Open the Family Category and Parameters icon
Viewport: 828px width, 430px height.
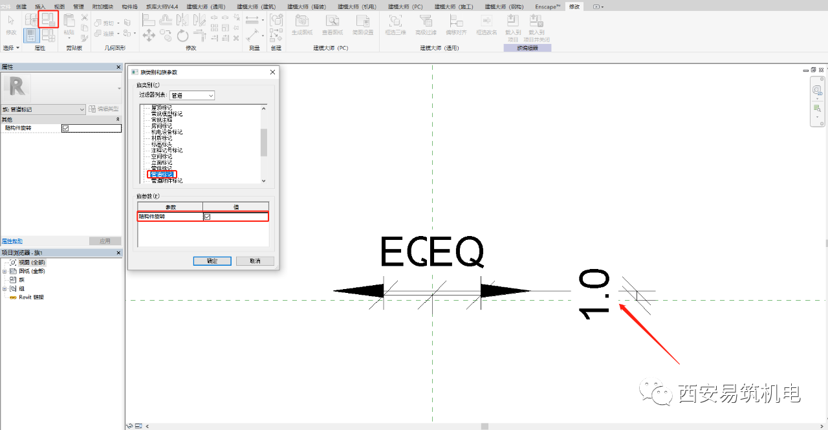[x=48, y=19]
